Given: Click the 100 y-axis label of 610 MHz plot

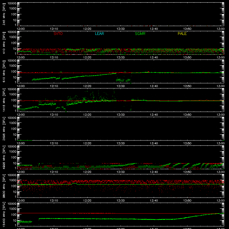Looking at the screenshot, I should pyautogui.click(x=14, y=72).
